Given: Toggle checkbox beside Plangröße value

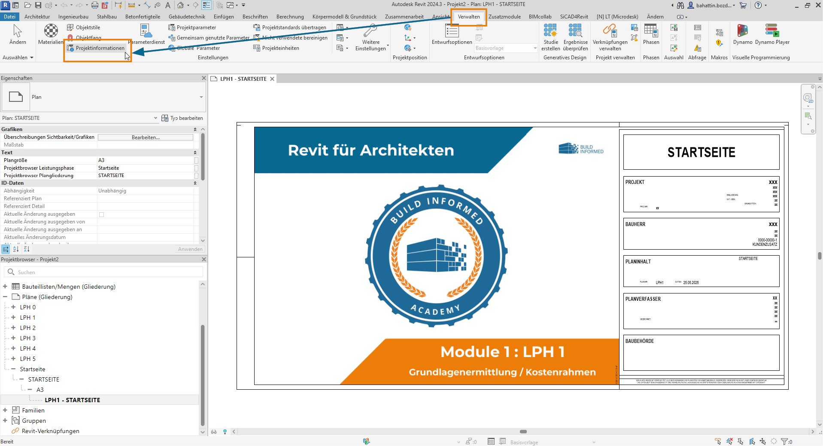Looking at the screenshot, I should tap(196, 160).
